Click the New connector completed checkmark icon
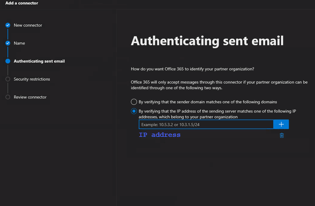315x206 pixels. (8, 25)
